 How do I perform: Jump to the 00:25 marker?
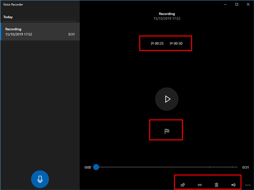pos(157,43)
